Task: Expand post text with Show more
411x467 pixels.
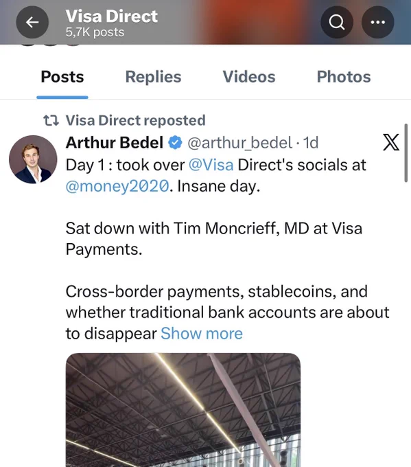Action: pyautogui.click(x=202, y=333)
